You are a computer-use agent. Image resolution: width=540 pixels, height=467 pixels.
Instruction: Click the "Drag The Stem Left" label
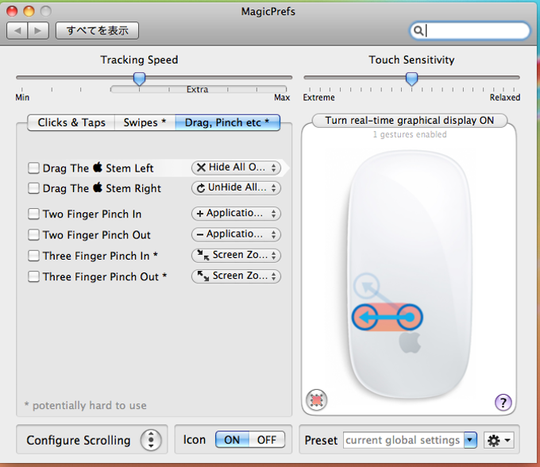point(98,168)
